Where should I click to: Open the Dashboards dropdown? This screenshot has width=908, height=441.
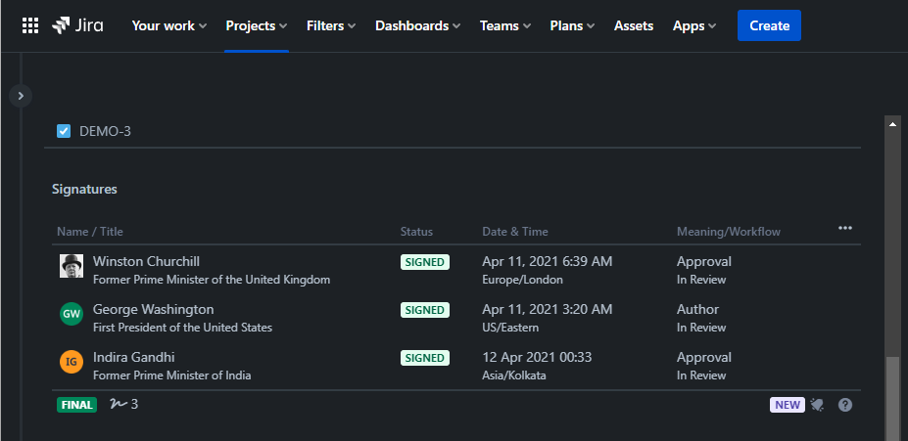click(x=417, y=26)
